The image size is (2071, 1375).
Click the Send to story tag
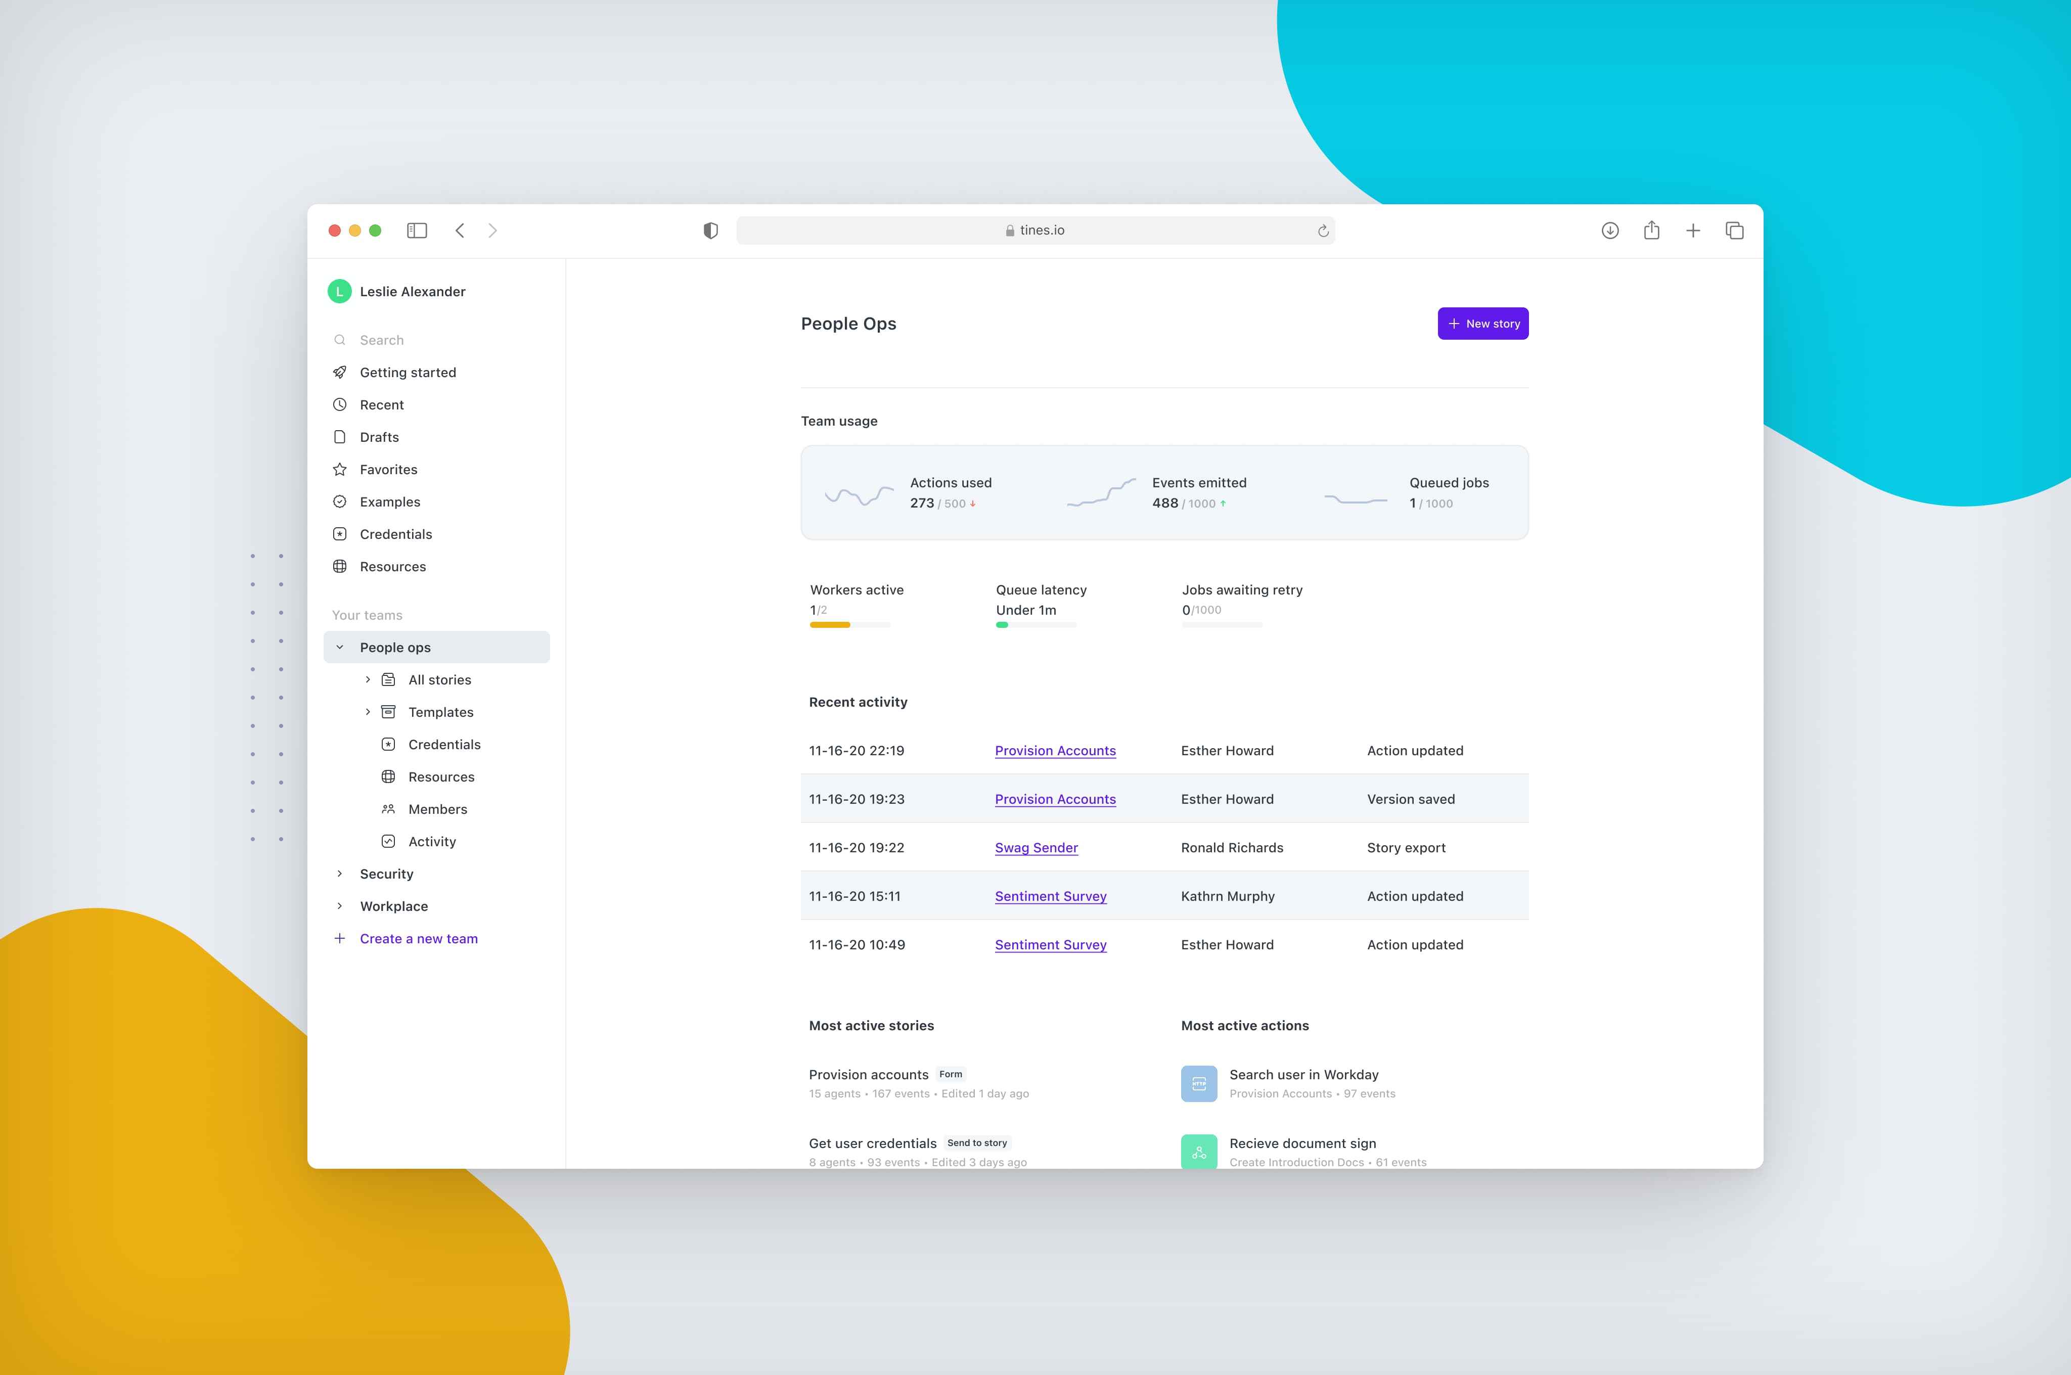pos(977,1142)
